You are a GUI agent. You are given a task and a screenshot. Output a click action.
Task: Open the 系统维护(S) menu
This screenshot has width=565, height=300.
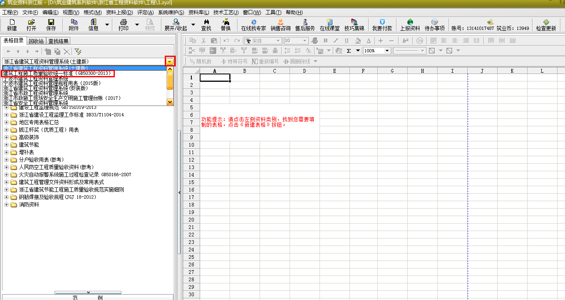click(171, 12)
